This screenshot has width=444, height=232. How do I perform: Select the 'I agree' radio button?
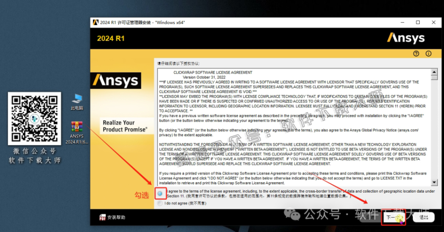click(160, 193)
